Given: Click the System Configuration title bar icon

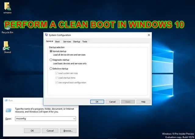Looking at the screenshot, I should coord(46,35).
